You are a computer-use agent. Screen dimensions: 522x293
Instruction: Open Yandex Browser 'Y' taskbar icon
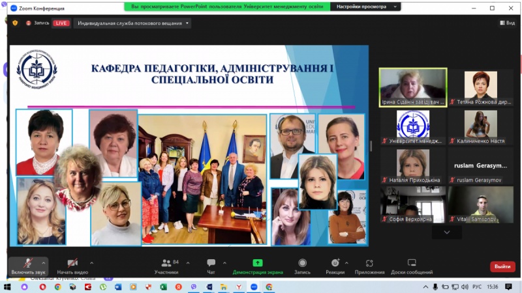[x=239, y=286]
